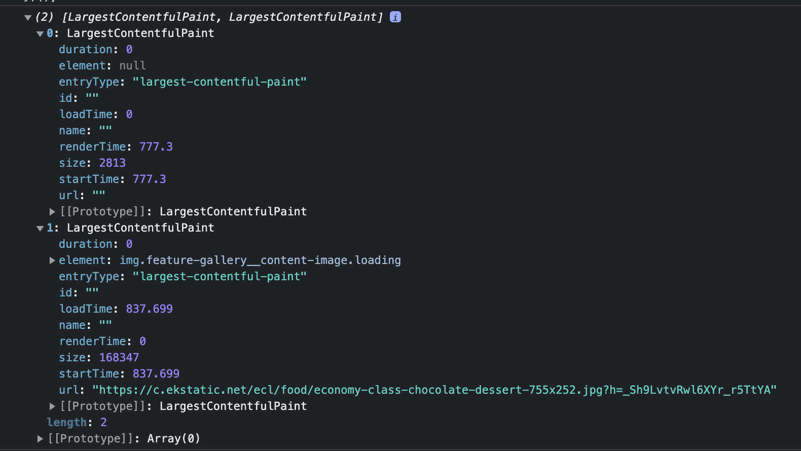Select entry 1 renderTime value 0
Screen dimensions: 801x451
point(143,341)
